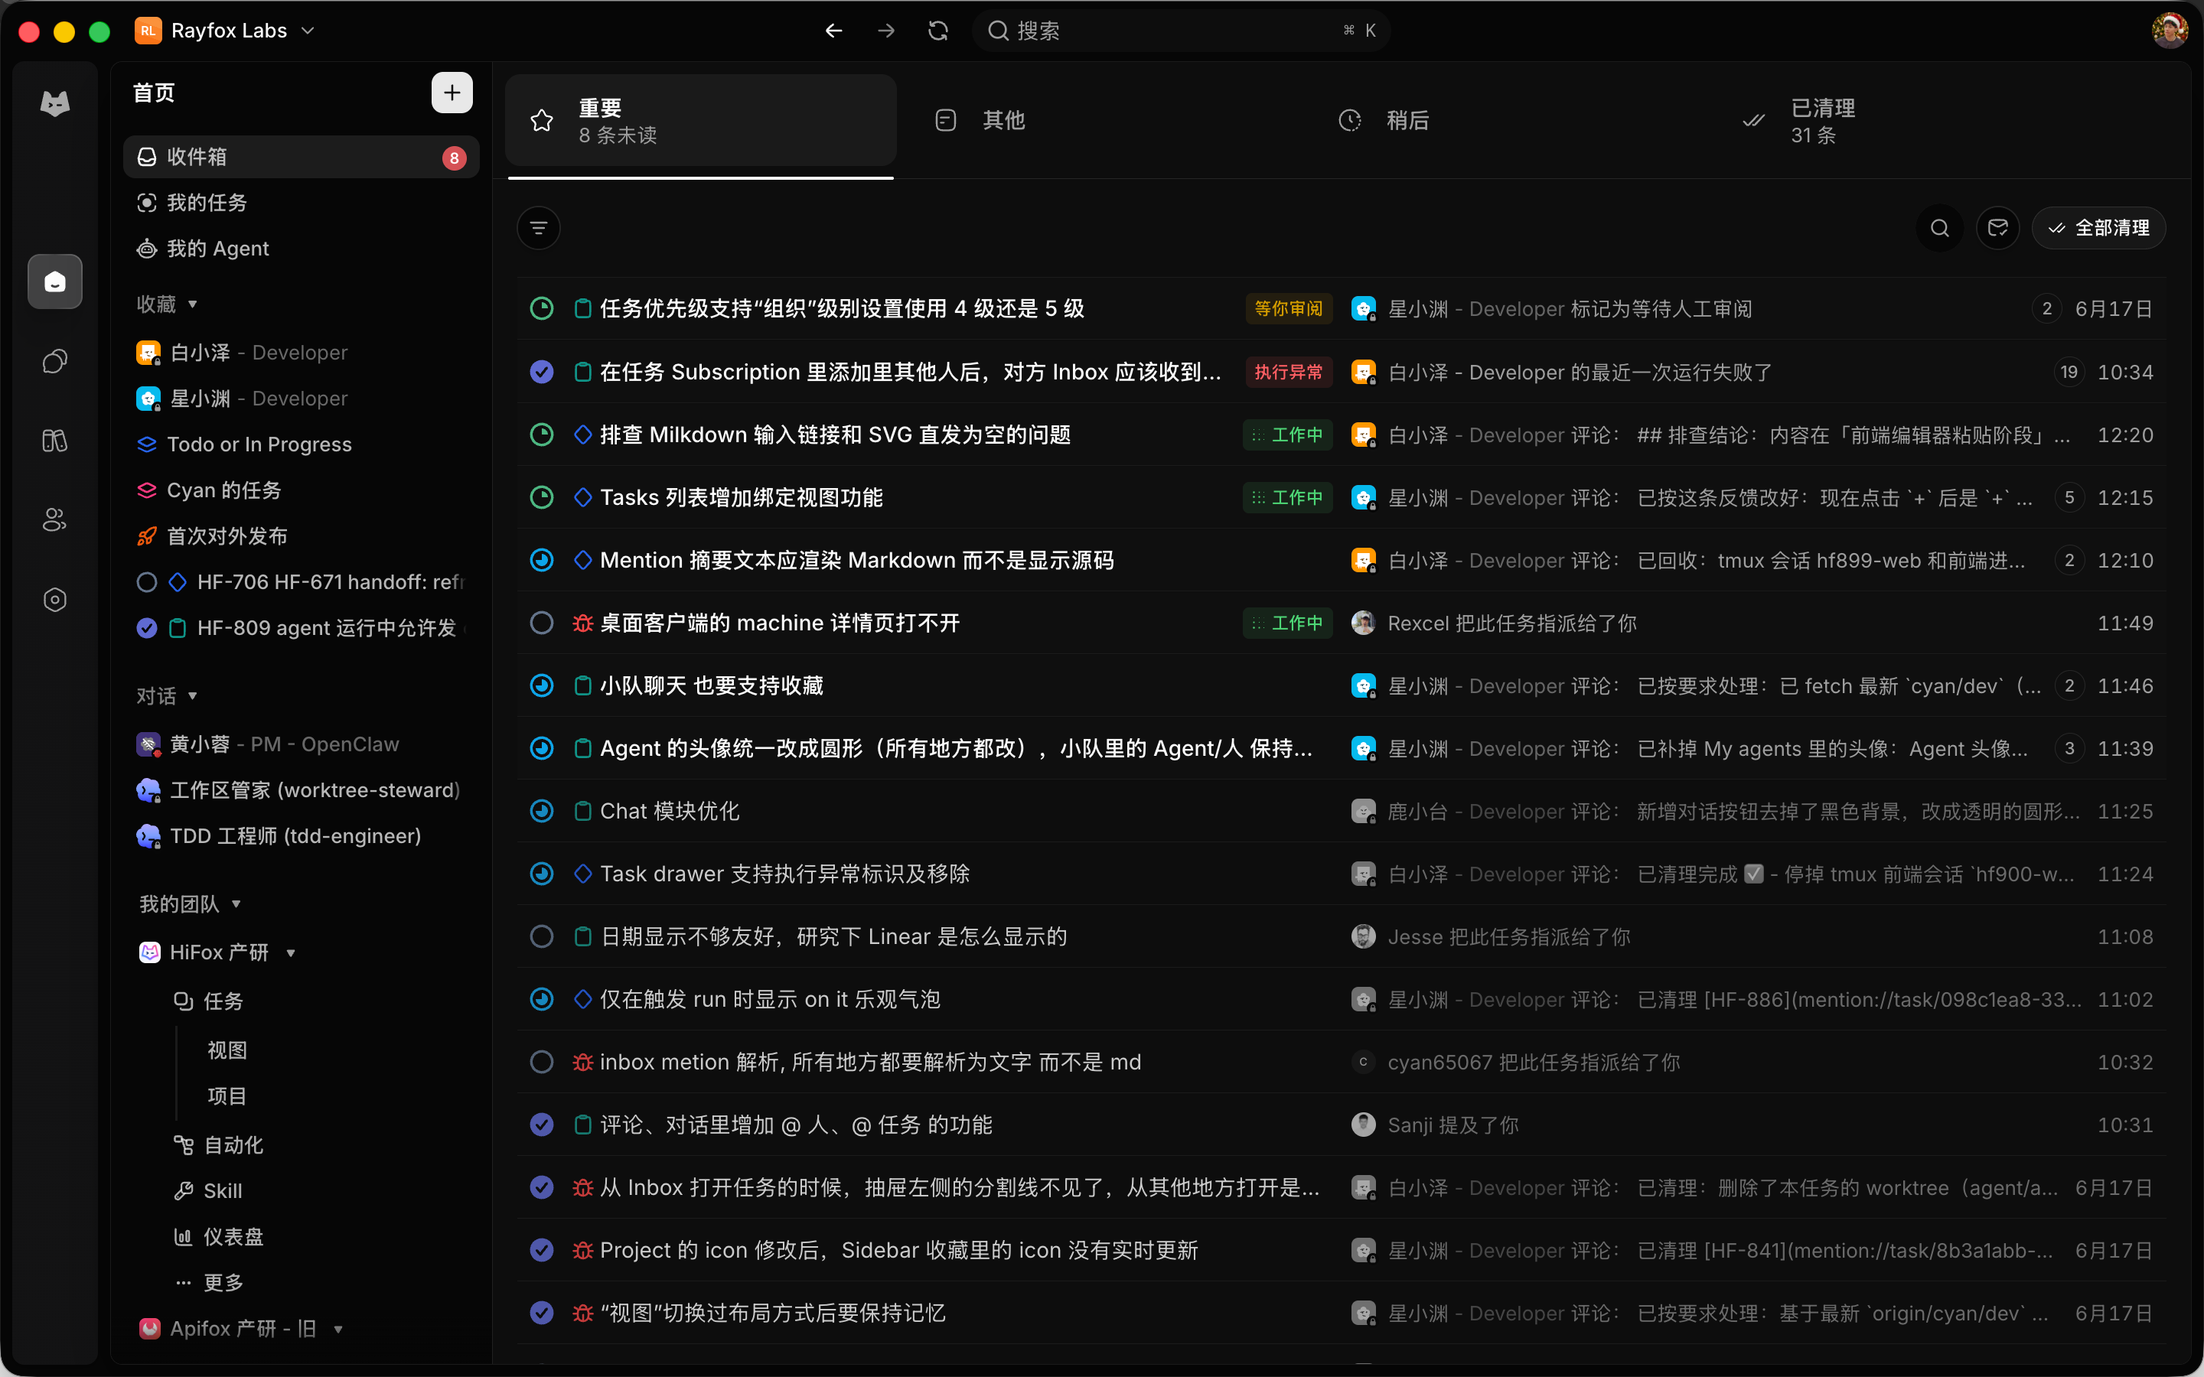Click the search icon in inbox toolbar
The image size is (2204, 1377).
(x=1940, y=228)
